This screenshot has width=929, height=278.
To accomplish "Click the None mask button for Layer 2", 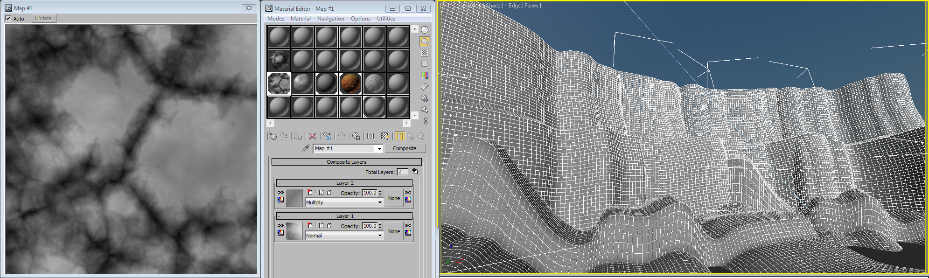I will coord(394,198).
